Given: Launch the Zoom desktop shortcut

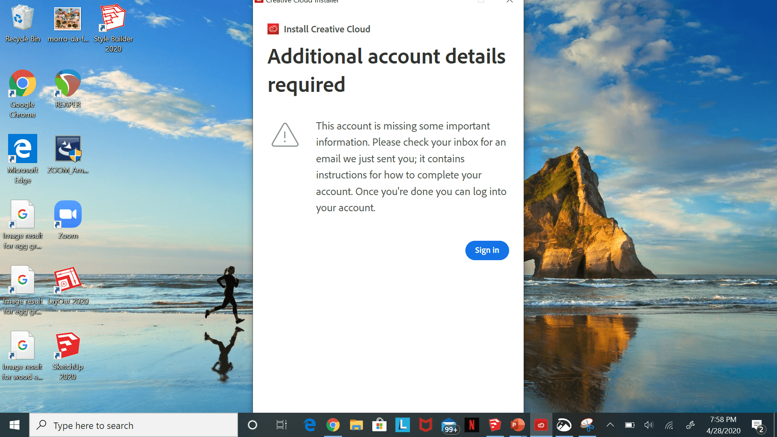Looking at the screenshot, I should 68,220.
